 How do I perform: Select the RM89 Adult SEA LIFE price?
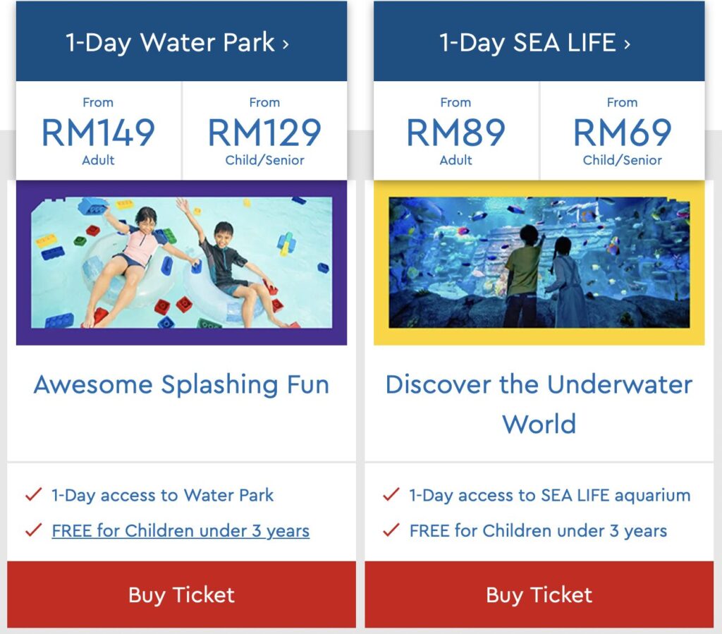tap(456, 130)
